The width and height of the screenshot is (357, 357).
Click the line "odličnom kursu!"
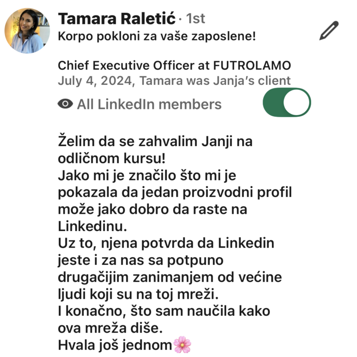[x=112, y=158]
